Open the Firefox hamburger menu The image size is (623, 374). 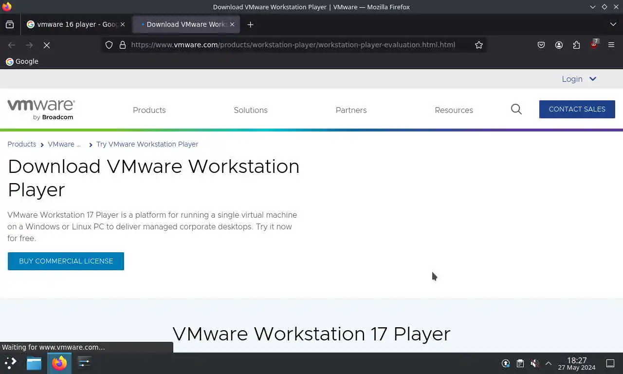611,45
